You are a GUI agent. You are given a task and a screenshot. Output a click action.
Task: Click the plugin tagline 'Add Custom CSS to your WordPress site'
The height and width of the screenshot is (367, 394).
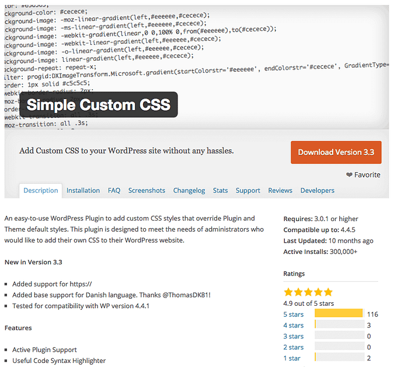tap(127, 151)
